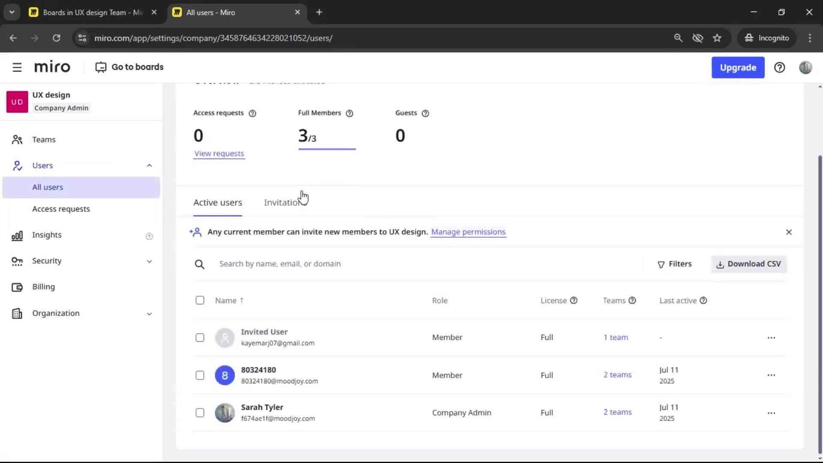Check the Invited User row checkbox
The image size is (823, 463).
click(200, 338)
